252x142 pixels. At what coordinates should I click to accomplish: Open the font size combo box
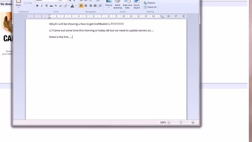63,0
